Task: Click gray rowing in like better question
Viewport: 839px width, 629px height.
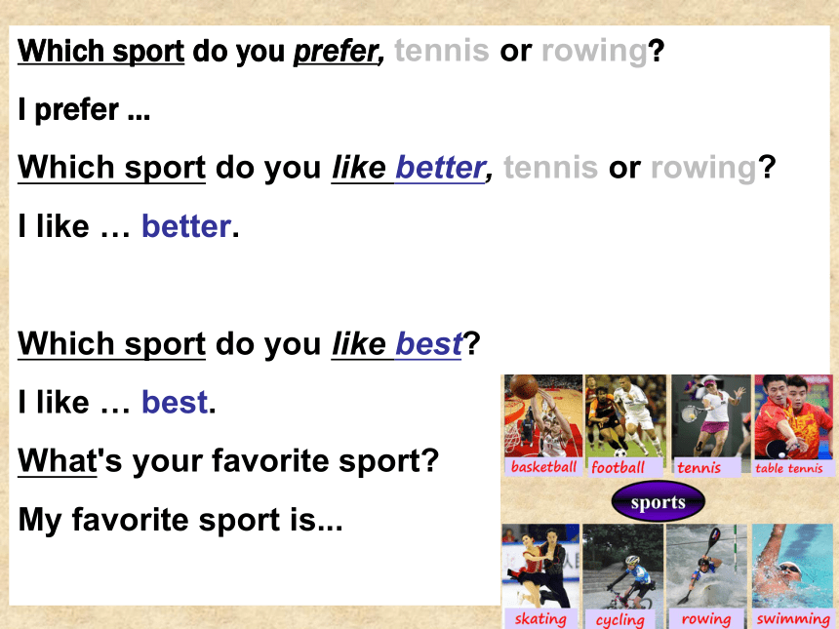Action: 703,168
